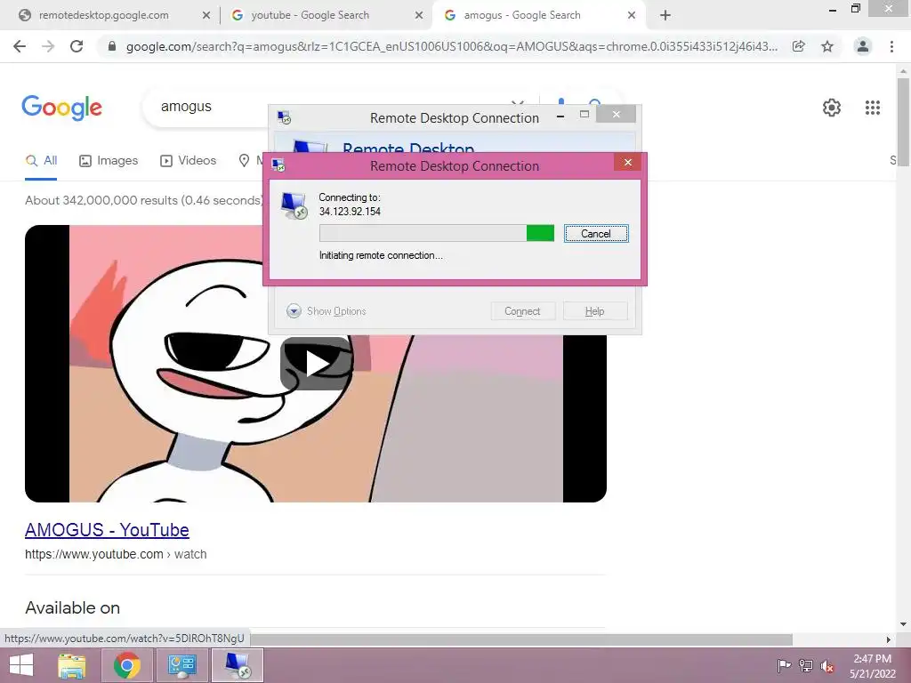
Task: Play the AMOGUS video thumbnail
Action: (316, 364)
